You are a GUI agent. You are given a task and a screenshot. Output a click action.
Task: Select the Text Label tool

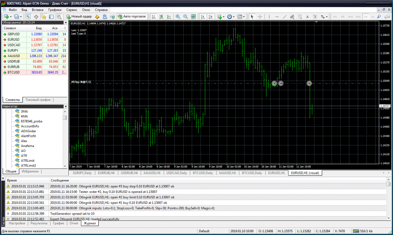[315, 17]
